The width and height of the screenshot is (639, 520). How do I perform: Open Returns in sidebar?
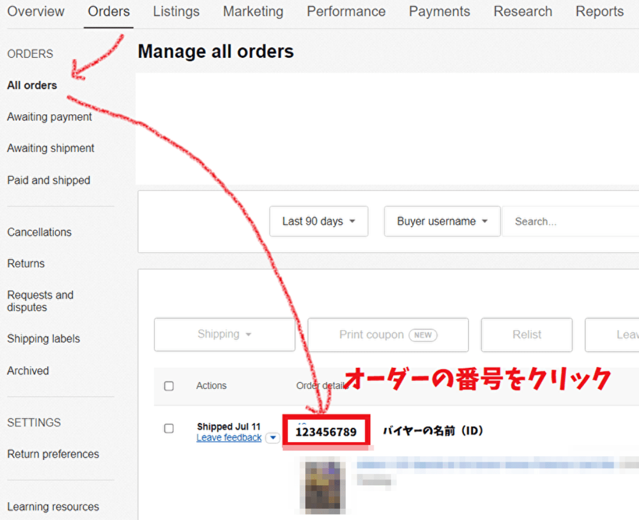26,264
